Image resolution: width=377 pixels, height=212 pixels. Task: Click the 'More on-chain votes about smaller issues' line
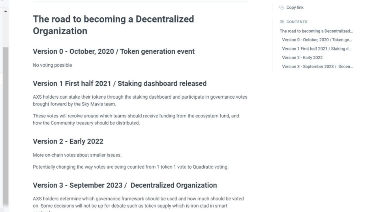click(x=77, y=155)
